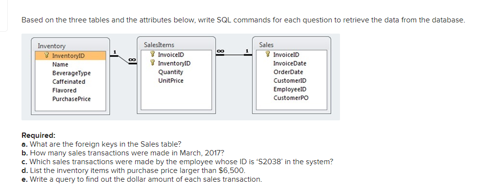Select the SalesItems table title
Image resolution: width=499 pixels, height=190 pixels.
159,45
